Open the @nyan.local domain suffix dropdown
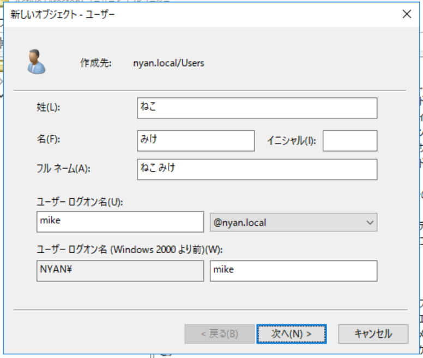 tap(293, 222)
